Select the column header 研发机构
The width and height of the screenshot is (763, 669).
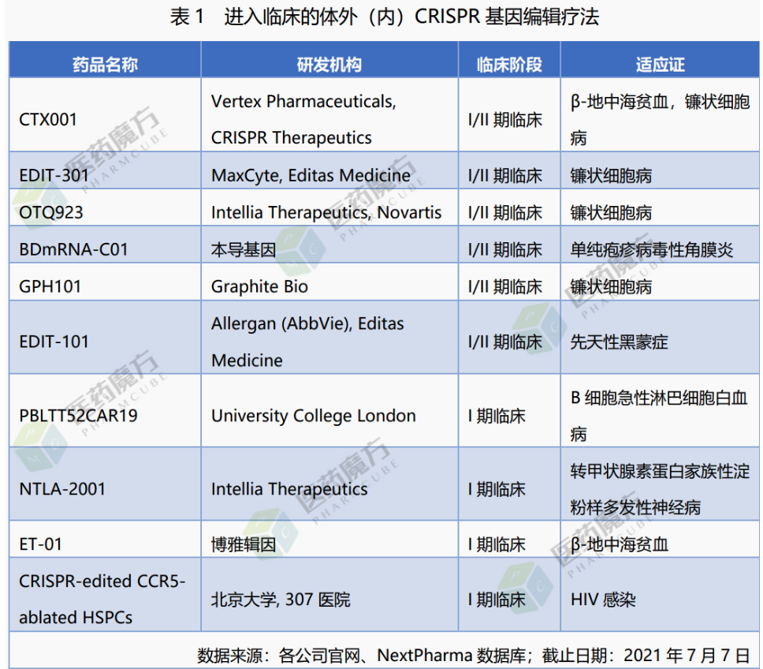click(329, 64)
